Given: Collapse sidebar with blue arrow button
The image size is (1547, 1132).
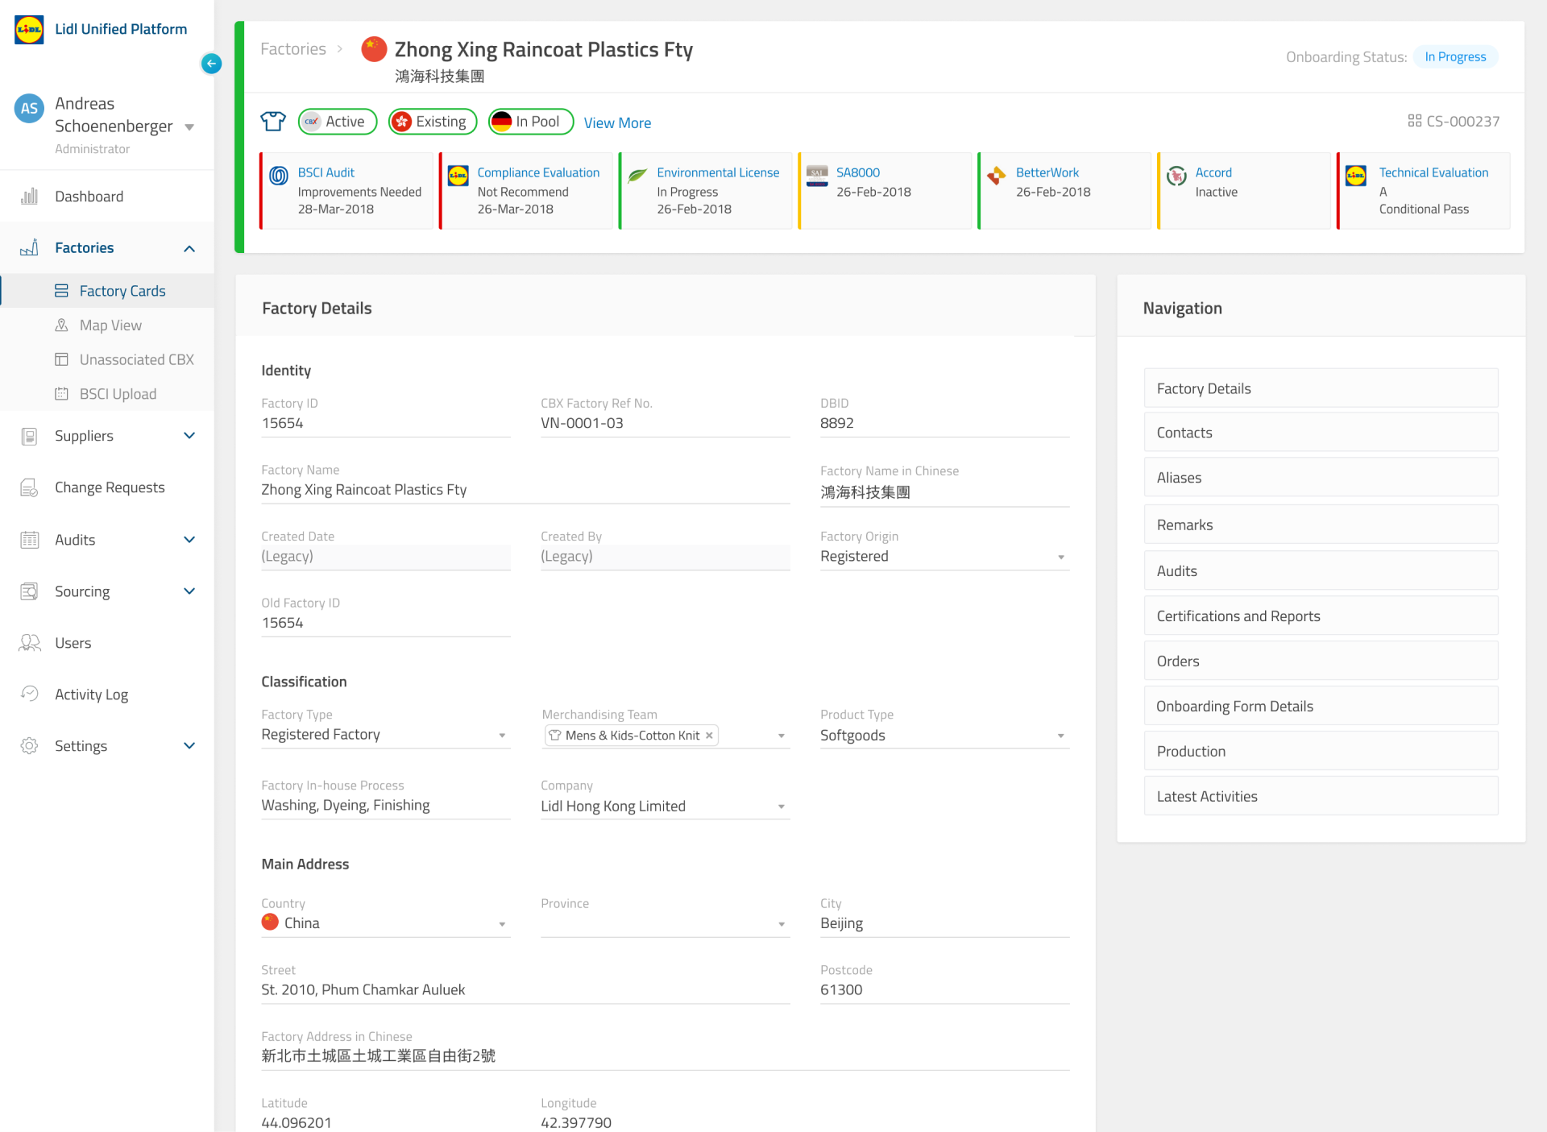Looking at the screenshot, I should pos(211,64).
